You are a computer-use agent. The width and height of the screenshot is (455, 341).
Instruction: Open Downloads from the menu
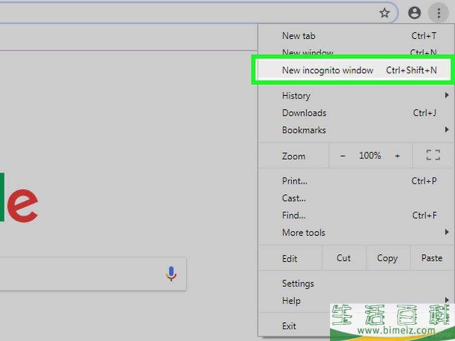pos(356,113)
